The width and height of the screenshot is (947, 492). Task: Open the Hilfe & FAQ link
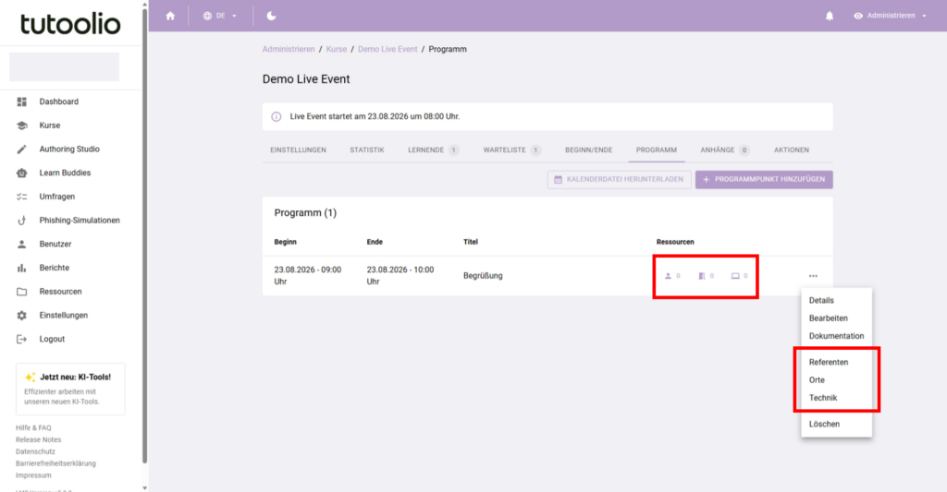pyautogui.click(x=33, y=427)
